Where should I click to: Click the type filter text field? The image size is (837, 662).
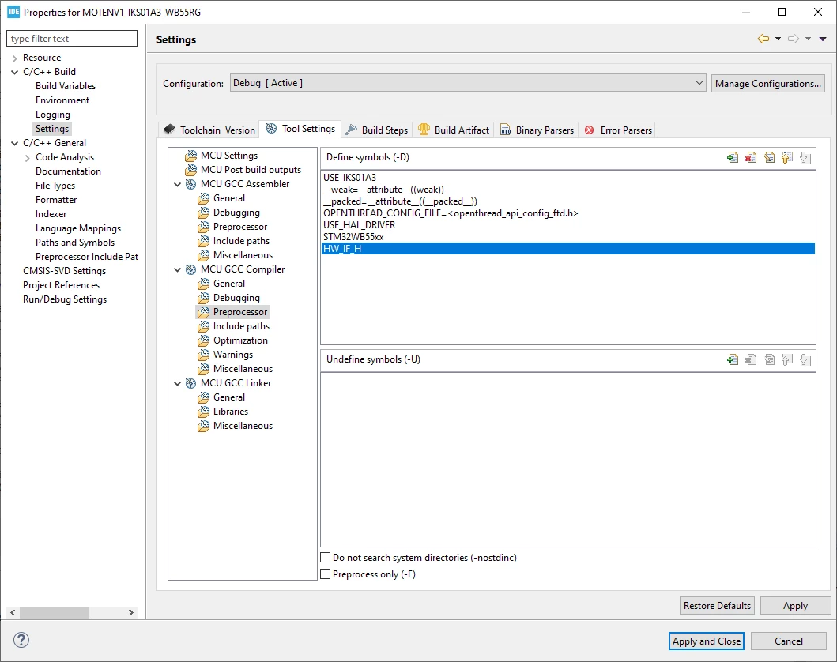click(72, 39)
